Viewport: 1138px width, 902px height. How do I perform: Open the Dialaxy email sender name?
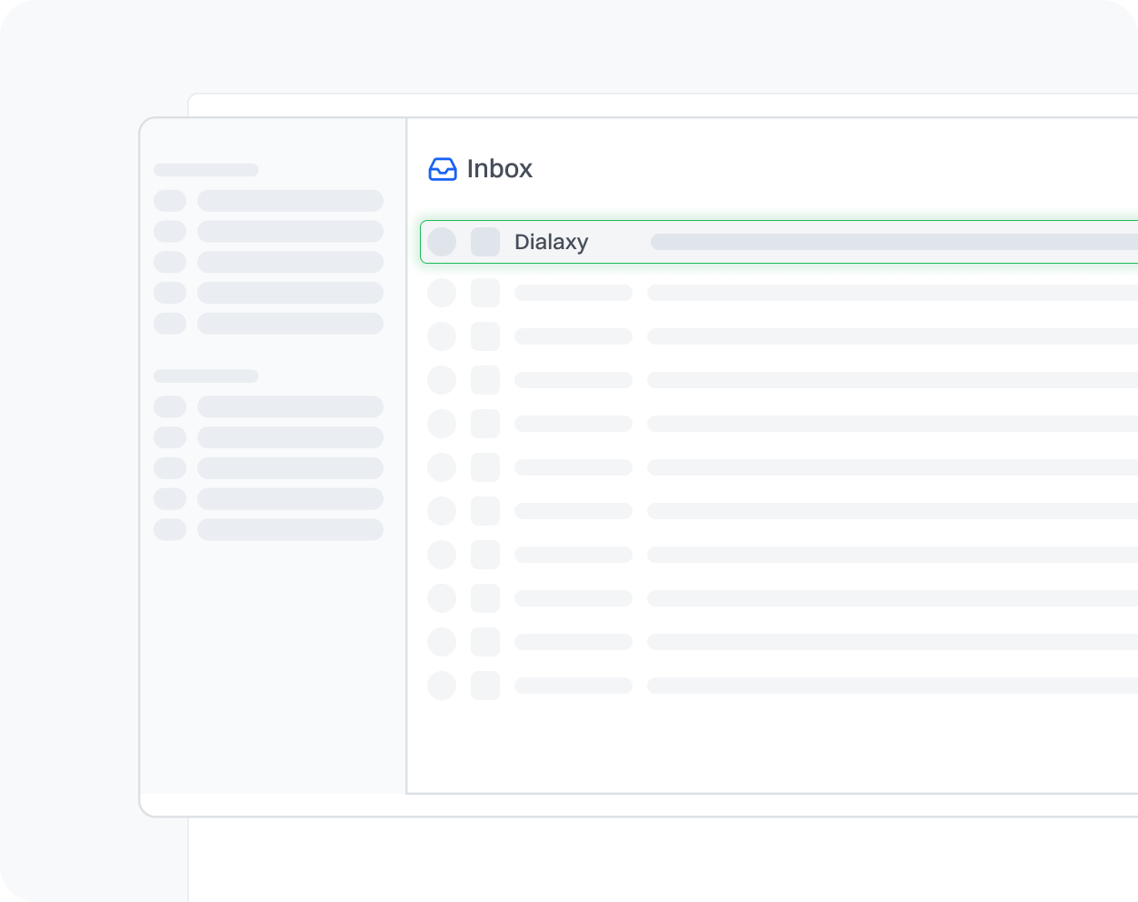551,242
